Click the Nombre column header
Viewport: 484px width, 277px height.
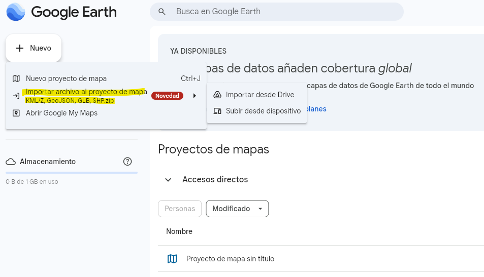[179, 231]
